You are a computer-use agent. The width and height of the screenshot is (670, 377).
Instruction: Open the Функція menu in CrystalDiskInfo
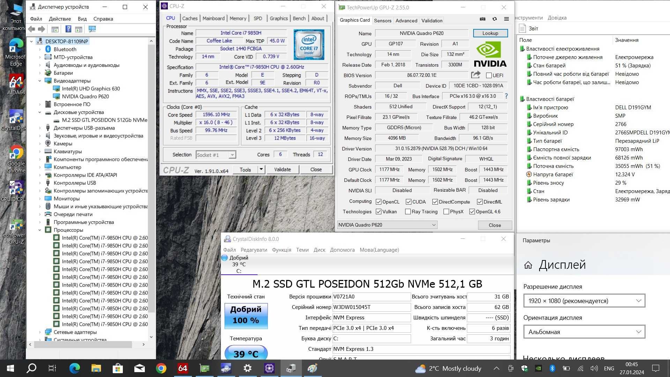click(281, 250)
